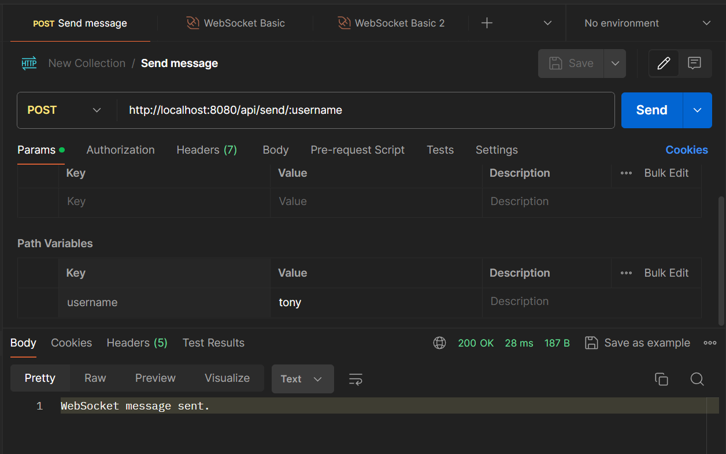726x454 pixels.
Task: Open the Cookies link
Action: pyautogui.click(x=686, y=150)
